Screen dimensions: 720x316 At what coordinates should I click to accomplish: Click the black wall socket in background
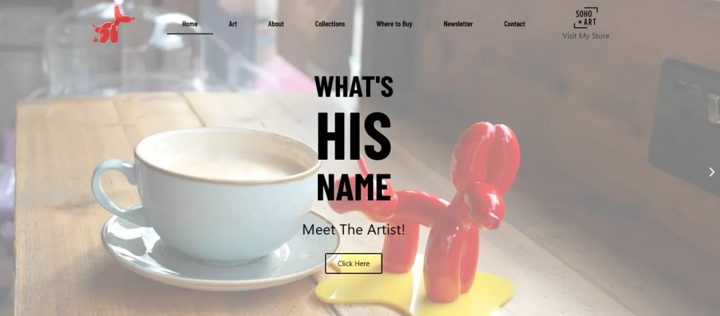tap(684, 125)
